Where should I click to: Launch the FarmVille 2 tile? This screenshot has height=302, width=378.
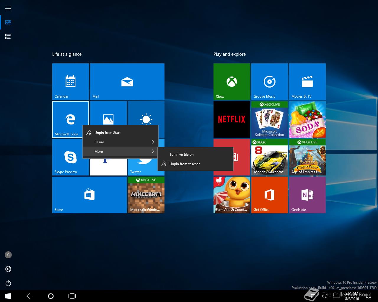232,195
